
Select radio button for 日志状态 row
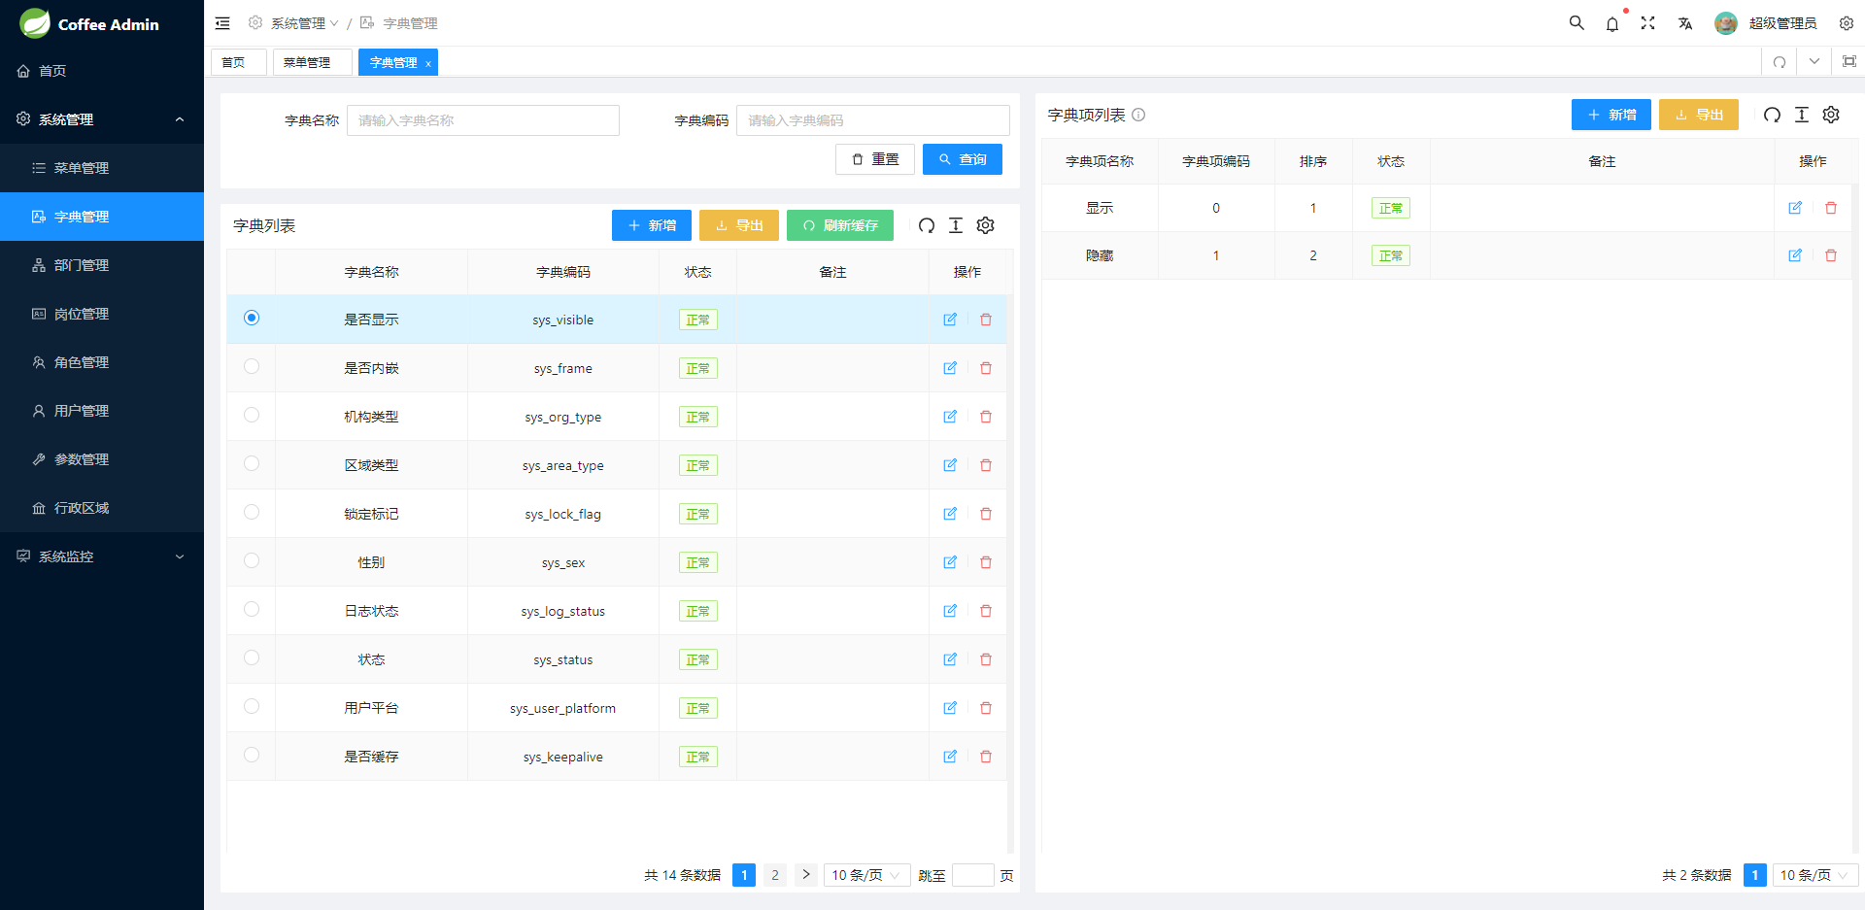click(252, 609)
